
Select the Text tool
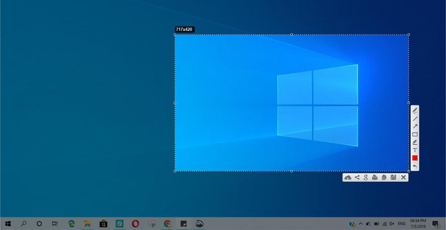pos(415,150)
